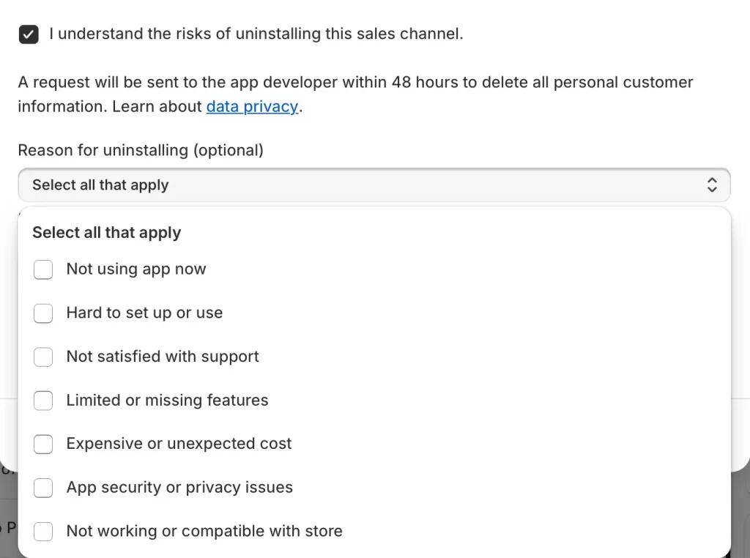Tick the "Not using app now" checkbox

[x=43, y=269]
